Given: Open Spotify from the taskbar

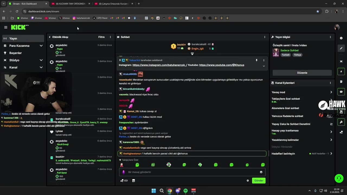Looking at the screenshot, I should 186,191.
